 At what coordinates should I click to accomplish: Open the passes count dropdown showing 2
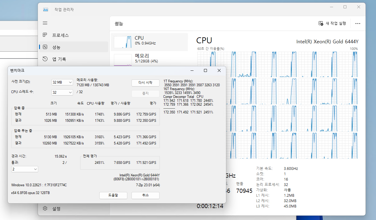tap(25, 169)
